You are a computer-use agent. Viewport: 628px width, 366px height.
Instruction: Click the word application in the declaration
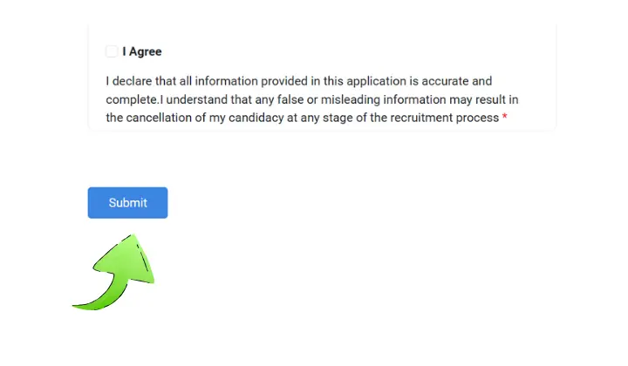point(376,82)
